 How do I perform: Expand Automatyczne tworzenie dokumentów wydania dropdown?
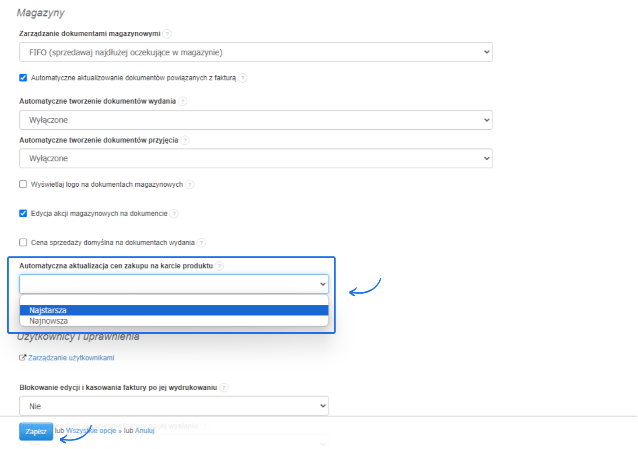click(256, 120)
